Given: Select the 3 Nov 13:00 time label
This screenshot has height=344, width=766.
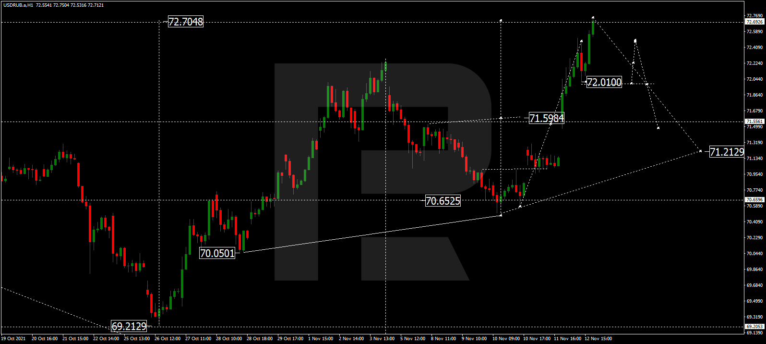Looking at the screenshot, I should [382, 339].
